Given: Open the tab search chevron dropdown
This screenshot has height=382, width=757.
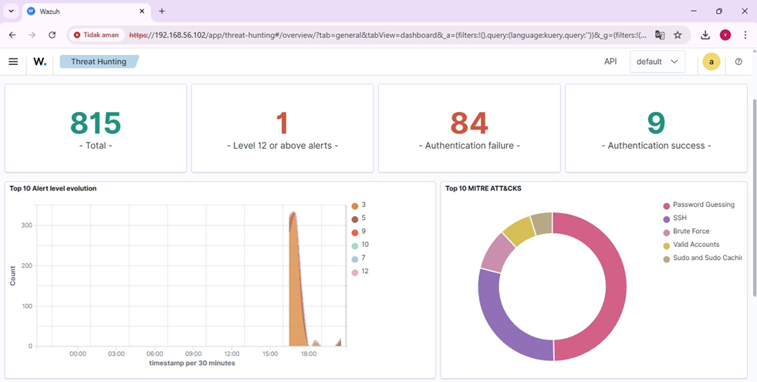Looking at the screenshot, I should (x=11, y=11).
